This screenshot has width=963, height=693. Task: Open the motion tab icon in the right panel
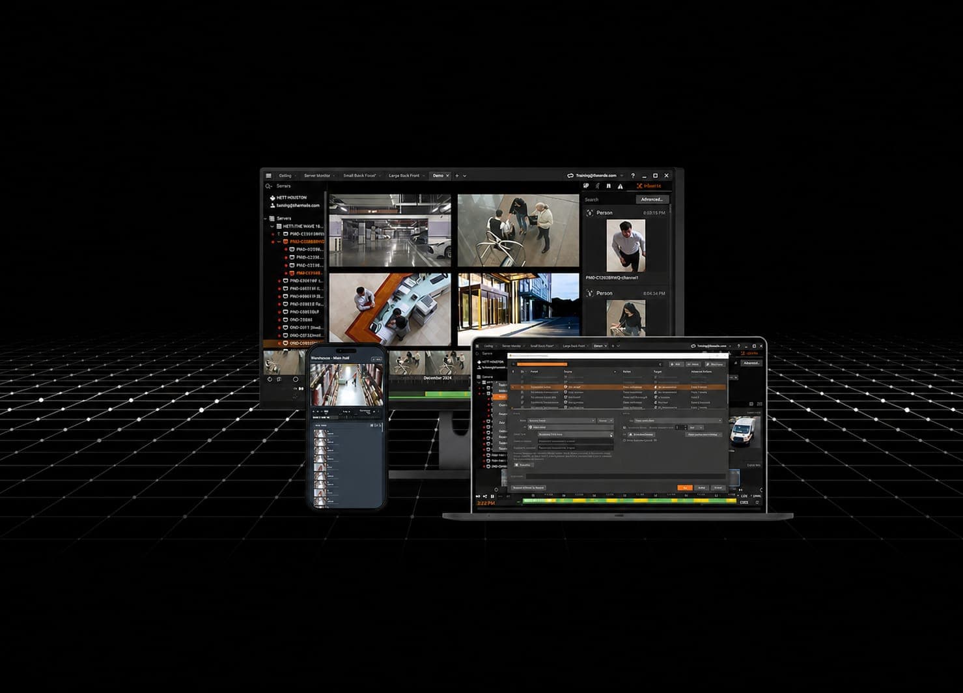597,186
